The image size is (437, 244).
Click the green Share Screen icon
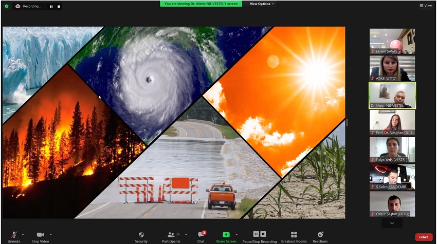(x=226, y=235)
